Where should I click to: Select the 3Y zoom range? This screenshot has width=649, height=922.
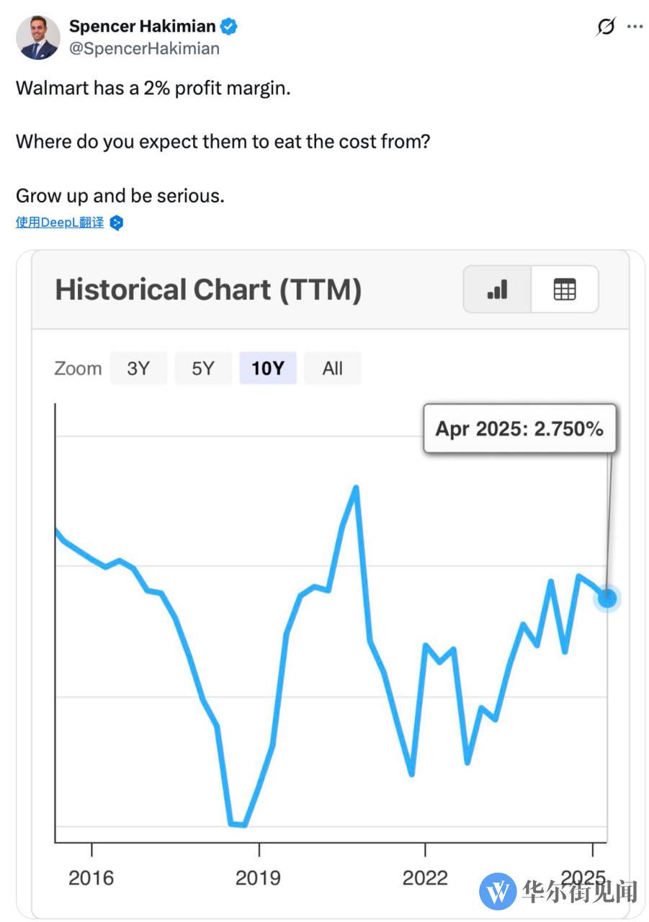138,368
